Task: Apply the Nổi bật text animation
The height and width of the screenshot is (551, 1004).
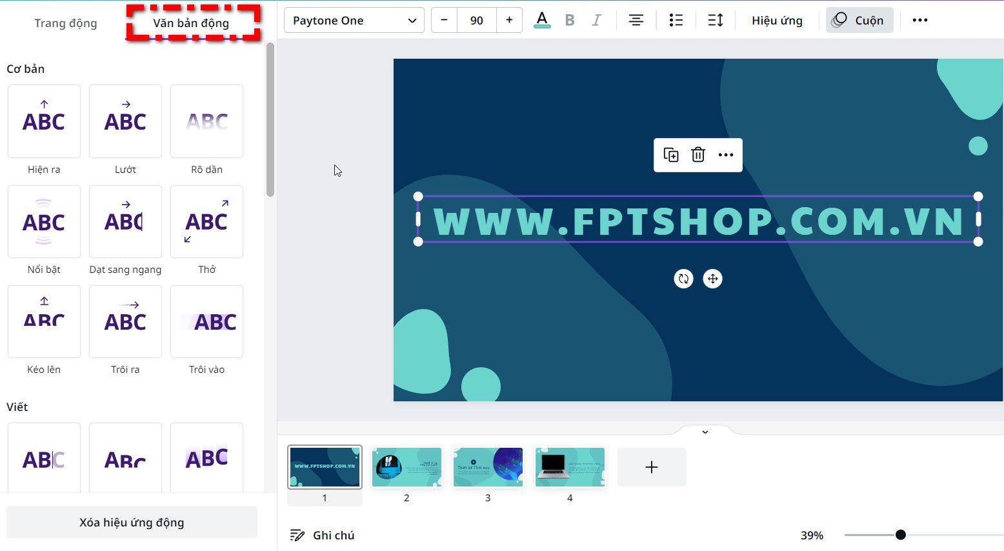Action: click(x=44, y=221)
